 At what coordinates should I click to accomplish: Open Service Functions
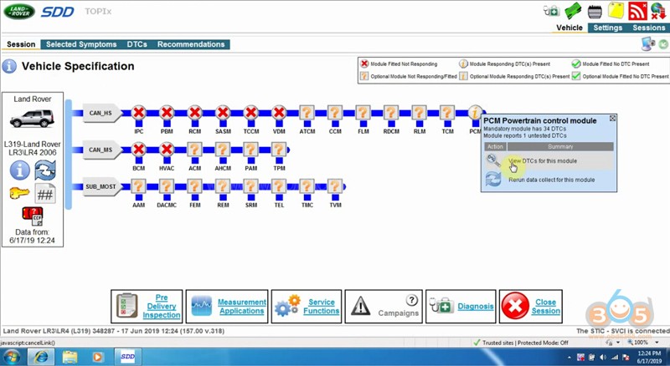tap(307, 307)
